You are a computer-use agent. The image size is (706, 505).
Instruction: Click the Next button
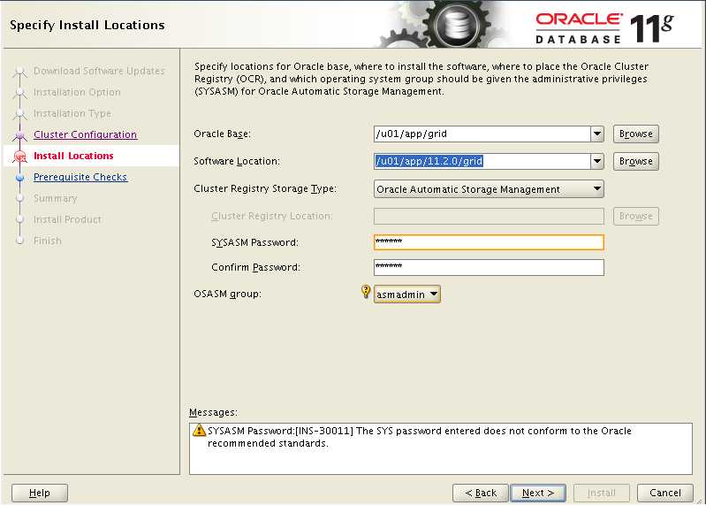coord(538,493)
